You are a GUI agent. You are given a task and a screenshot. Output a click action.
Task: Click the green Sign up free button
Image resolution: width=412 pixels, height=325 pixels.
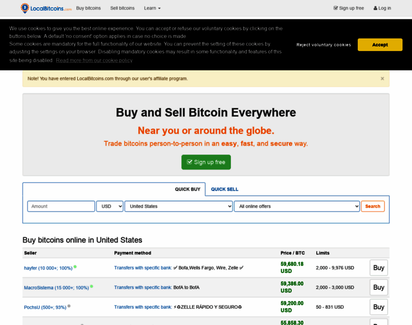206,162
